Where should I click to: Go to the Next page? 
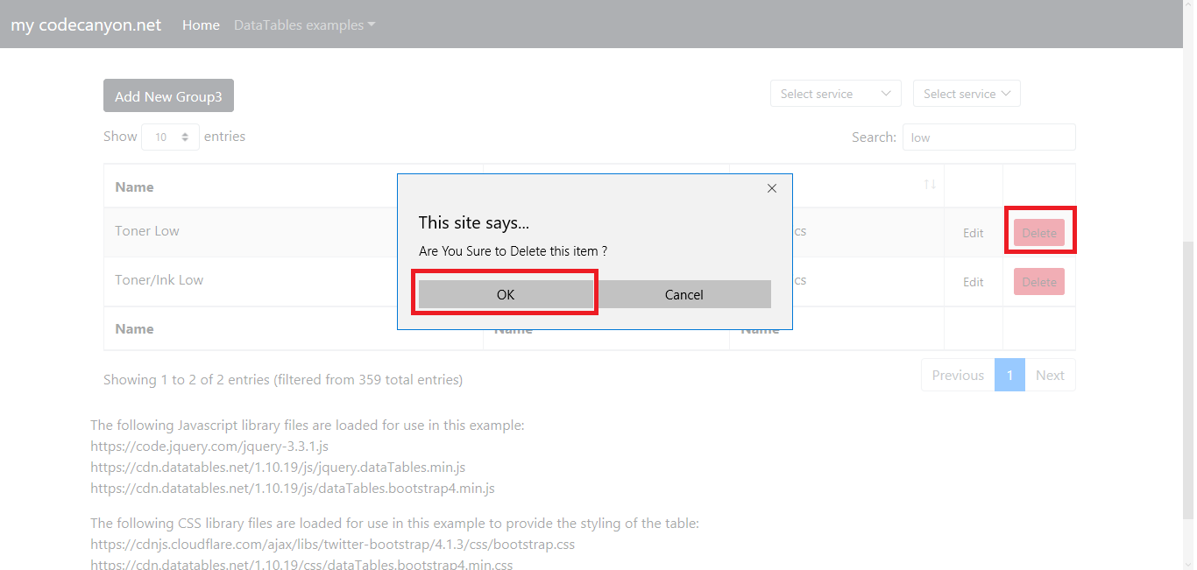click(1050, 375)
